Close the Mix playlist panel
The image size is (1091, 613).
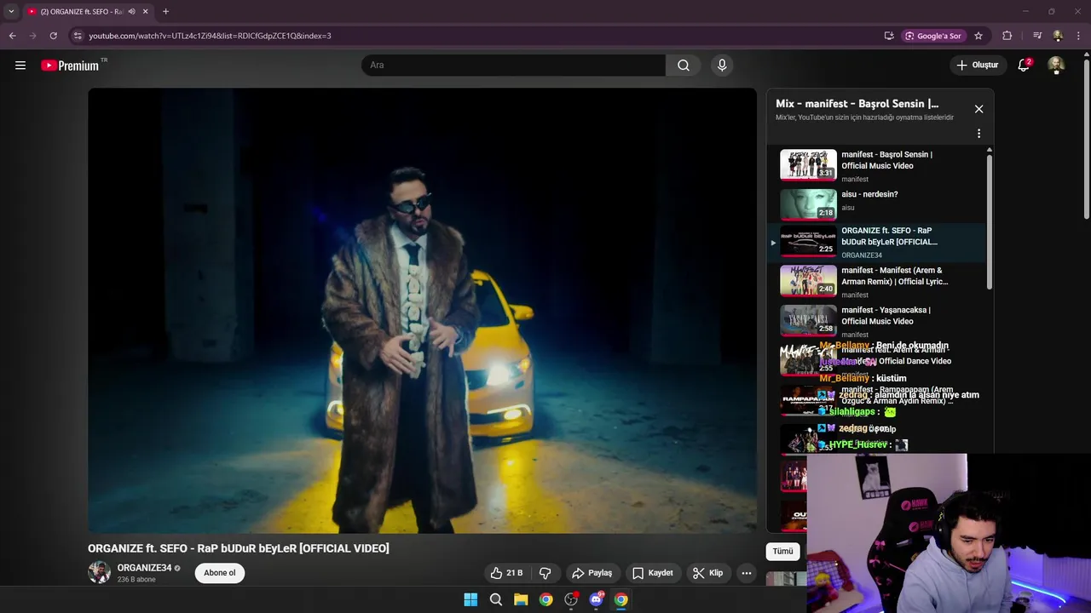(x=978, y=109)
